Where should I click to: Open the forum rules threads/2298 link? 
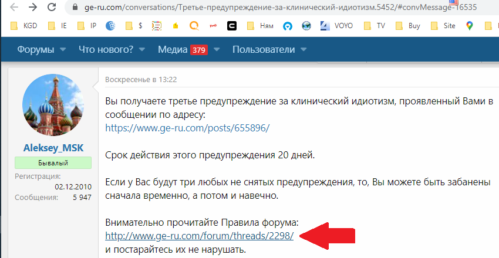(x=199, y=236)
